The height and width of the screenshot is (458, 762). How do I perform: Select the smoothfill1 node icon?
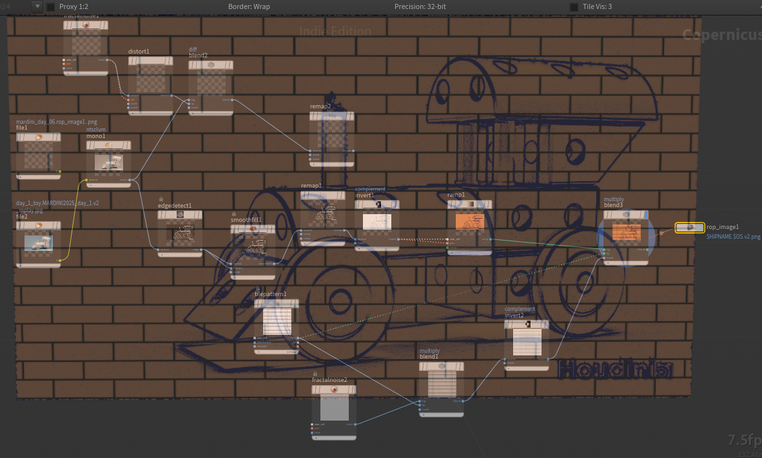click(x=253, y=228)
